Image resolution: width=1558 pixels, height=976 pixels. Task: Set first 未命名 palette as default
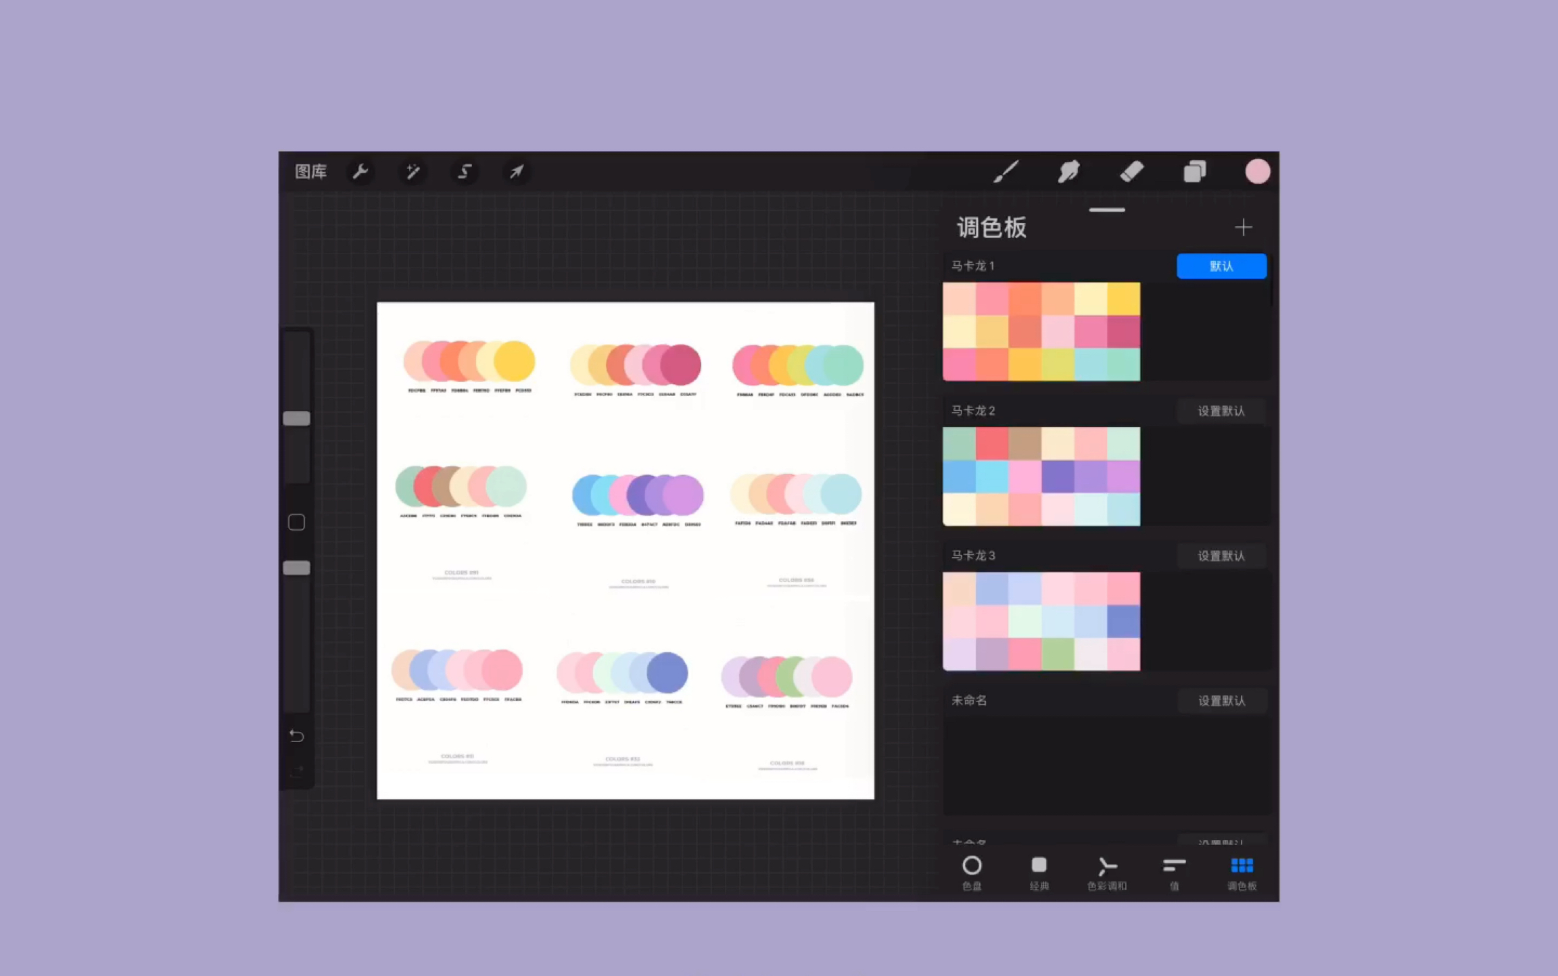[1221, 701]
